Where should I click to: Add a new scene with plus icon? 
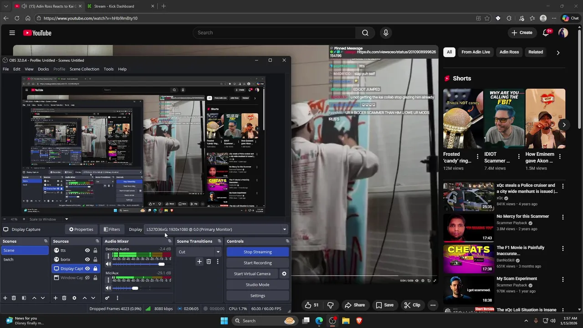pyautogui.click(x=5, y=298)
